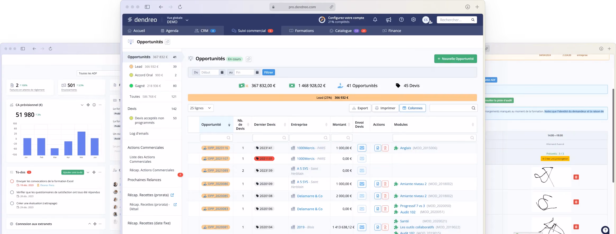Screen dimensions: 616x234
Task: Open the Fin date calendar icon
Action: click(257, 72)
